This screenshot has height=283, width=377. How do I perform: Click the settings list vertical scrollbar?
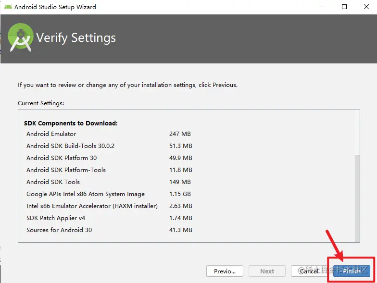point(357,198)
